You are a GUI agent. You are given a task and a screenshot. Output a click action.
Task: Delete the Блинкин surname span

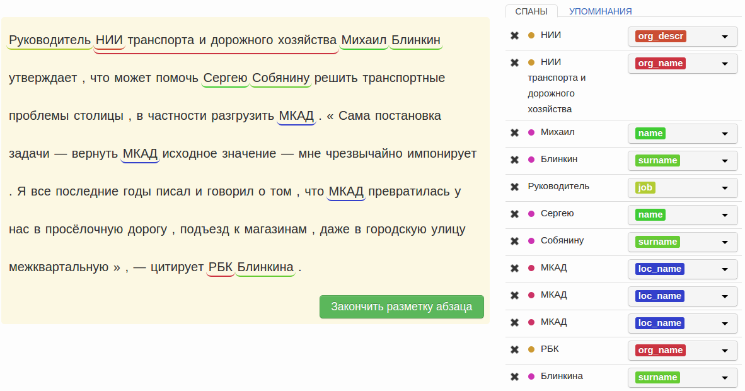(514, 160)
